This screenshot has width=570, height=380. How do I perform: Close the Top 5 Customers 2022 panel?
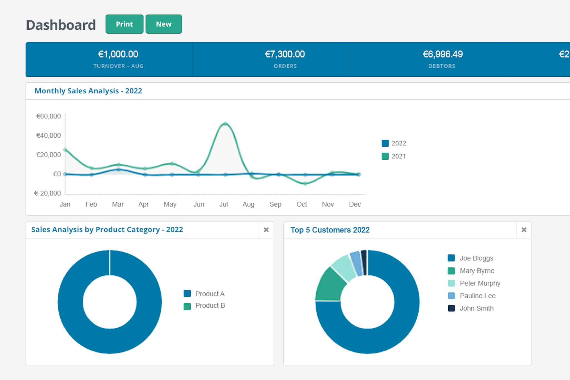click(x=524, y=230)
